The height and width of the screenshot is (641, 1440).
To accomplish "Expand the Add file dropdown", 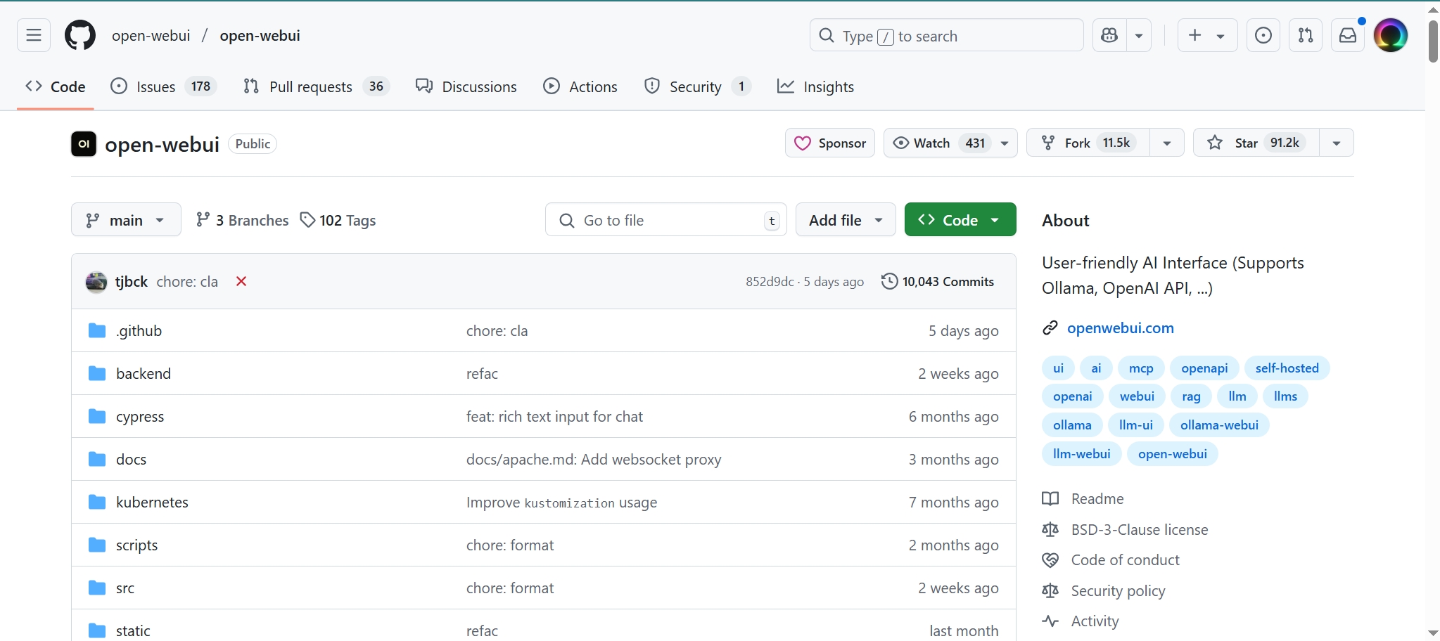I will pyautogui.click(x=845, y=220).
